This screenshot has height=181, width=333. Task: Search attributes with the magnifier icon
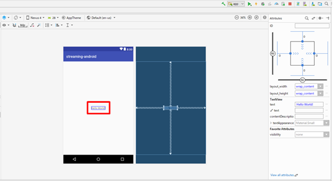(x=307, y=18)
